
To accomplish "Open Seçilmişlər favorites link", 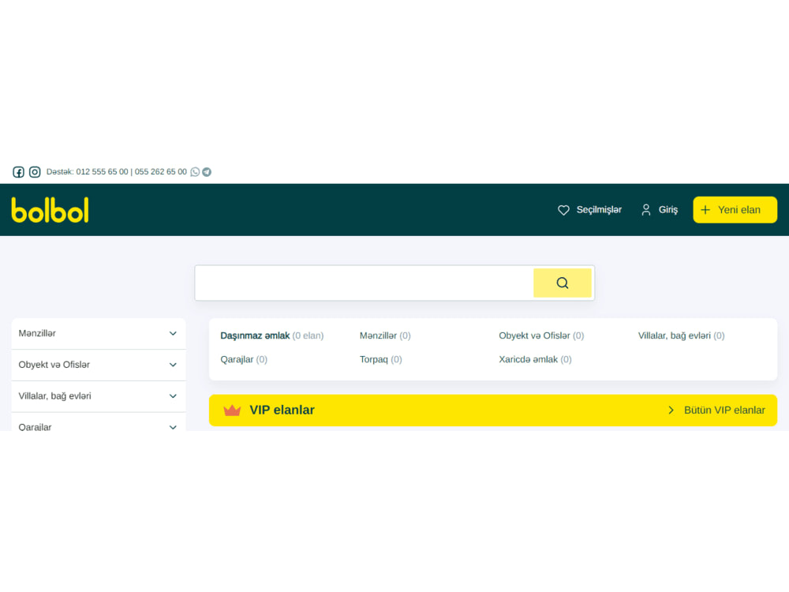I will coord(599,210).
